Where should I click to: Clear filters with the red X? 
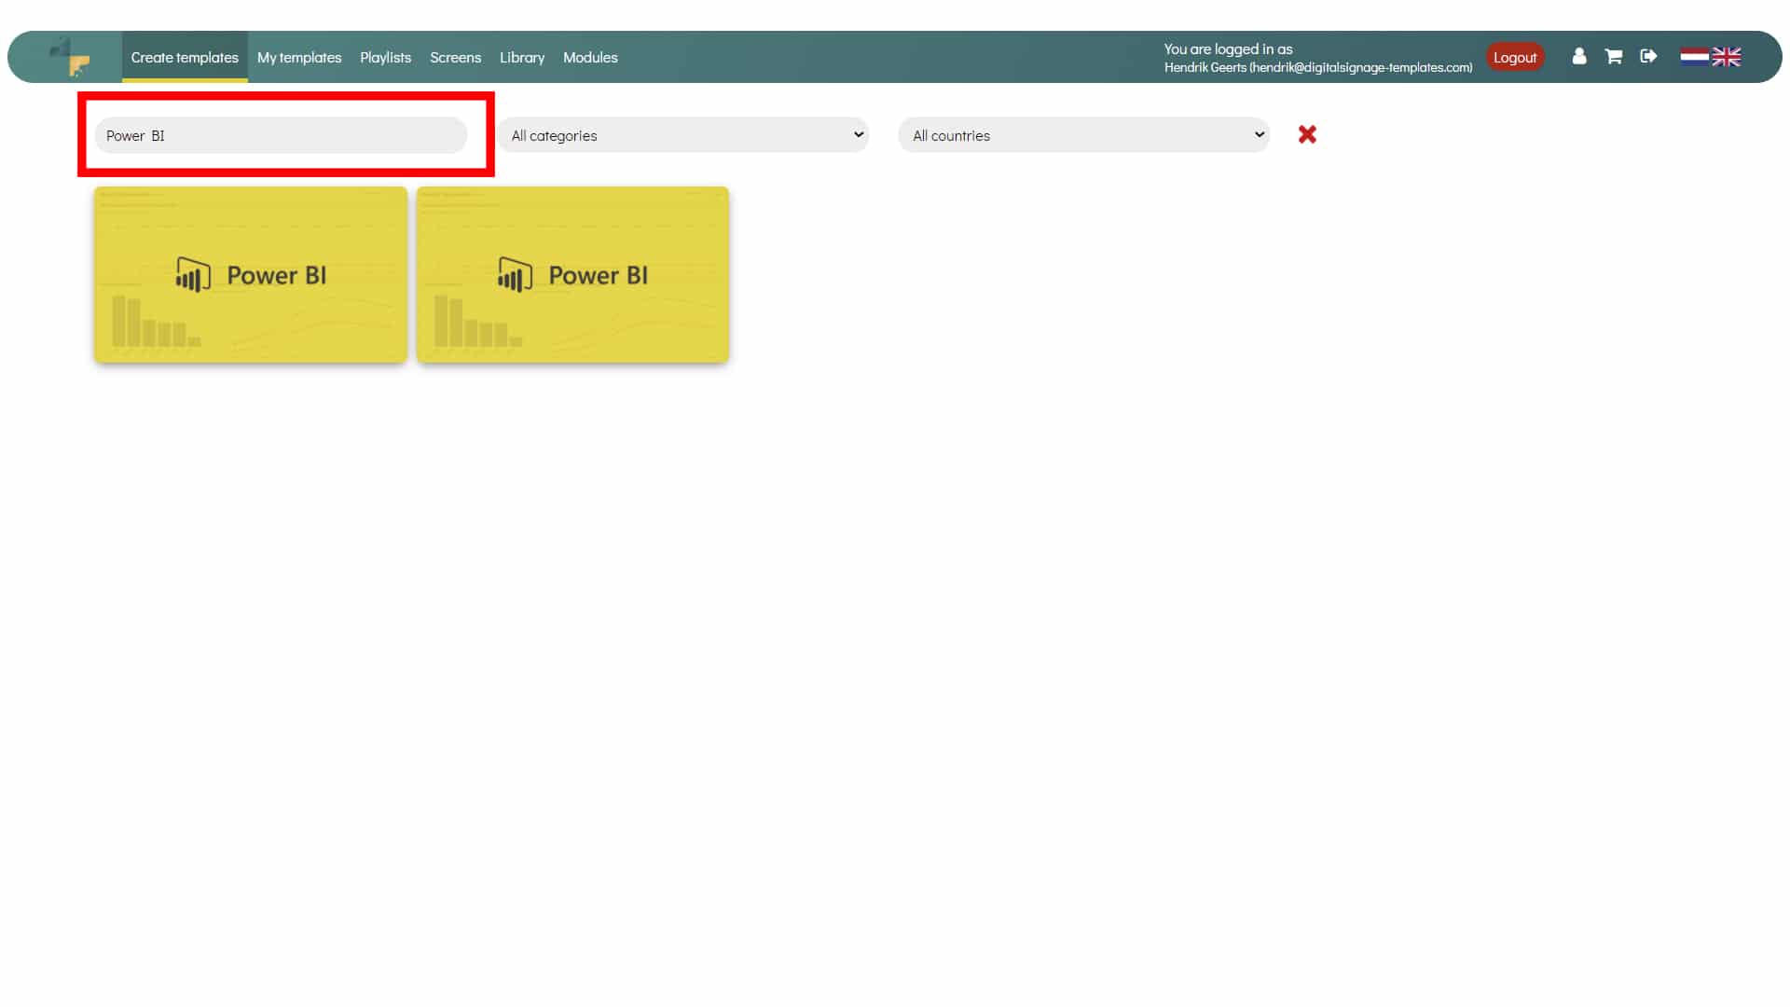click(x=1307, y=134)
